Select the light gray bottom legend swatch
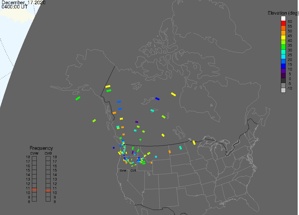Screen dimensions: 299x215 [x=283, y=90]
